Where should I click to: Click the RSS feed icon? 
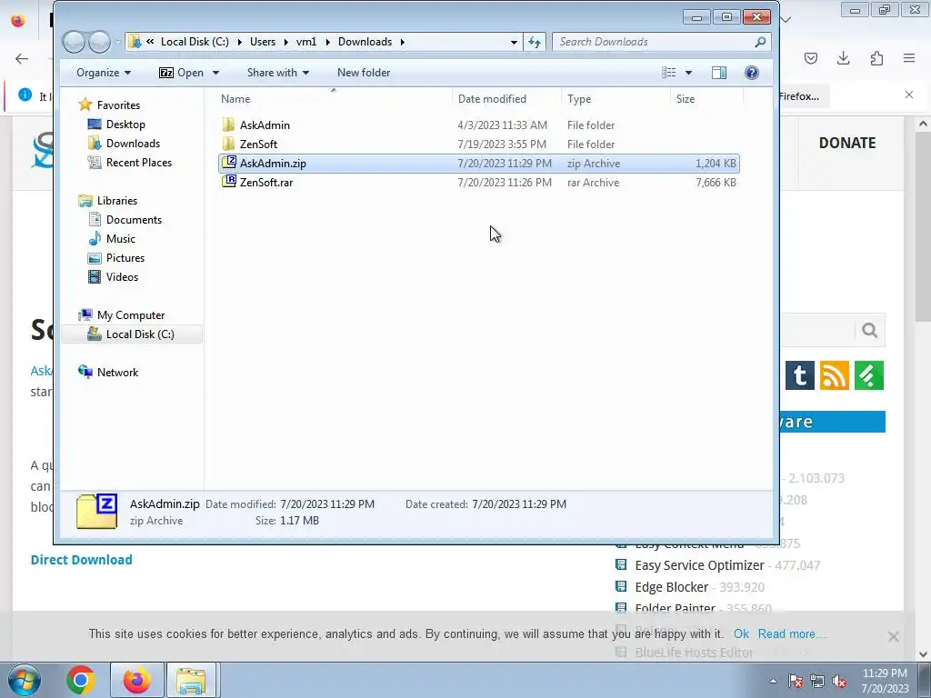(x=835, y=375)
